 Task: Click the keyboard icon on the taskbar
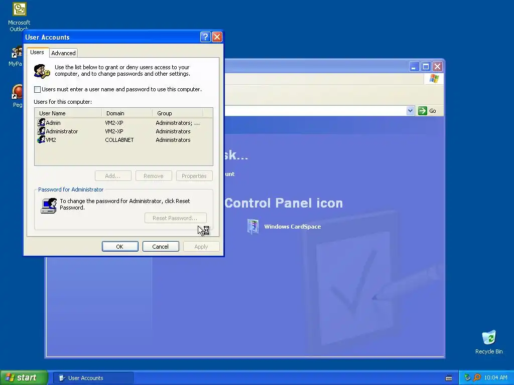pyautogui.click(x=449, y=378)
